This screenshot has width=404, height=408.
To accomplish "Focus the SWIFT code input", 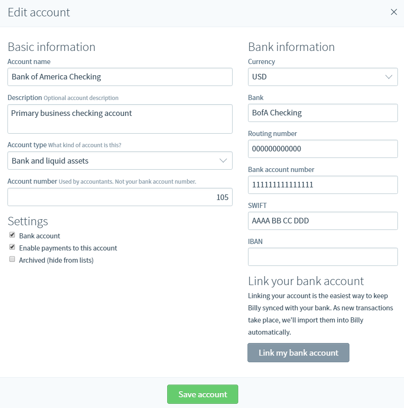I will point(322,221).
